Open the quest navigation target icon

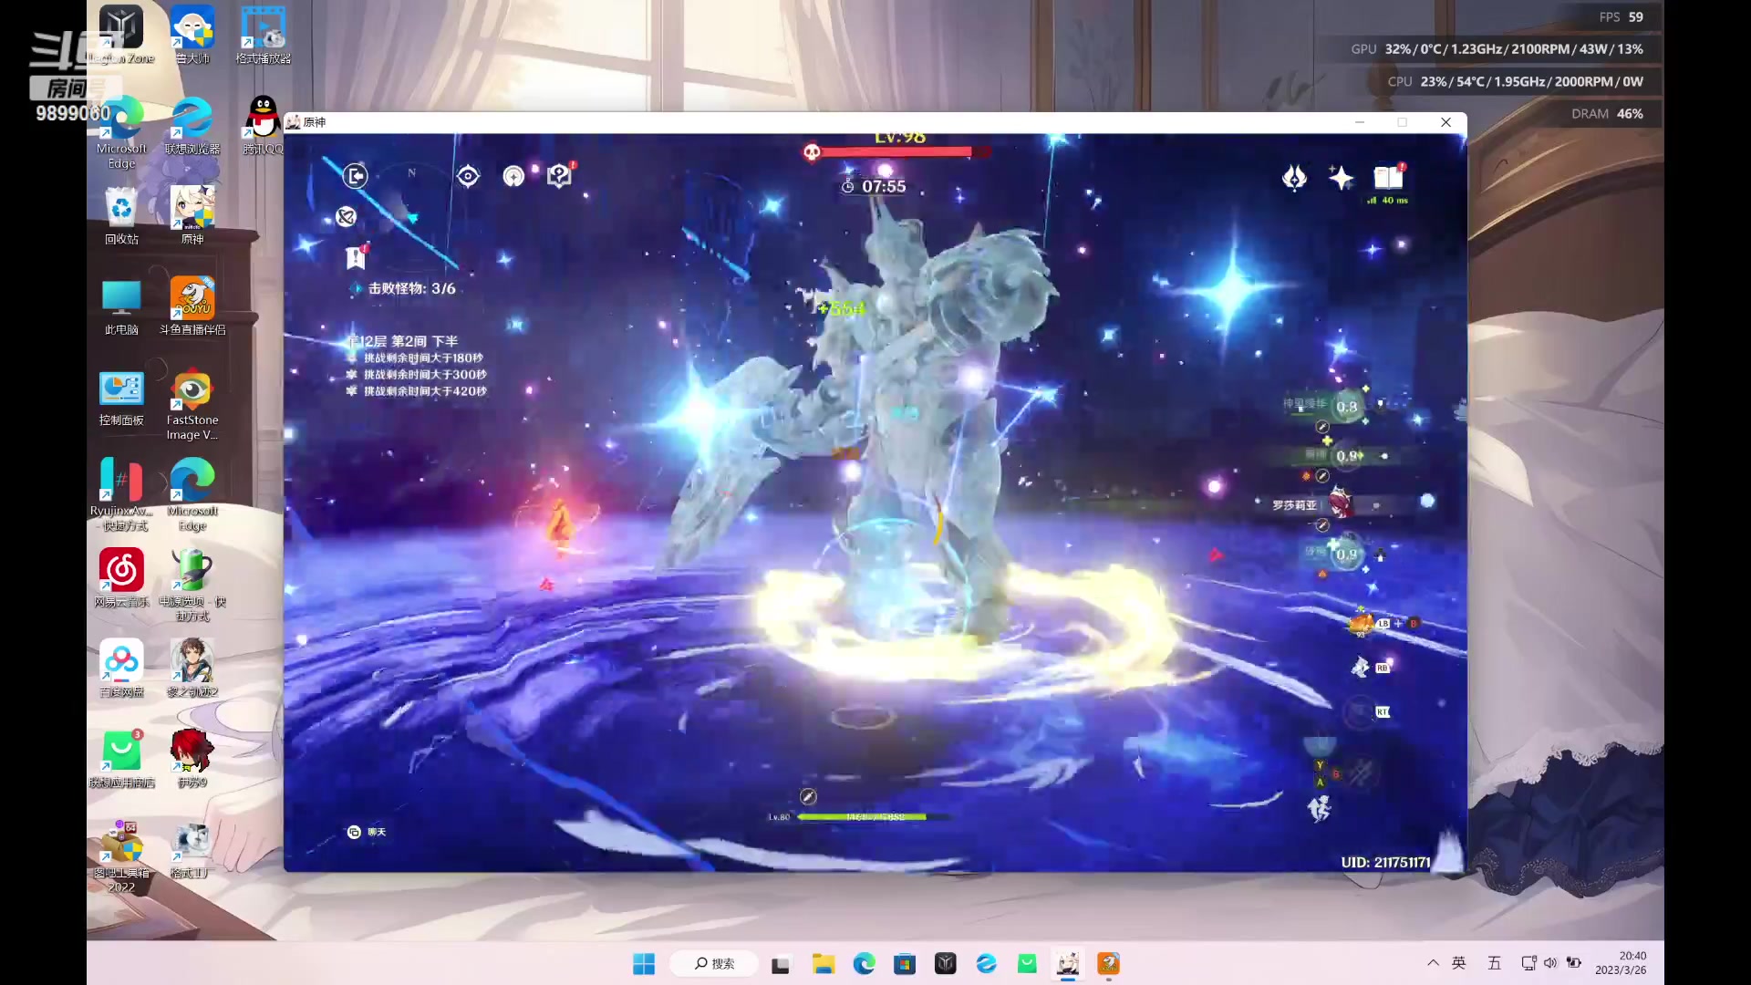pyautogui.click(x=468, y=176)
